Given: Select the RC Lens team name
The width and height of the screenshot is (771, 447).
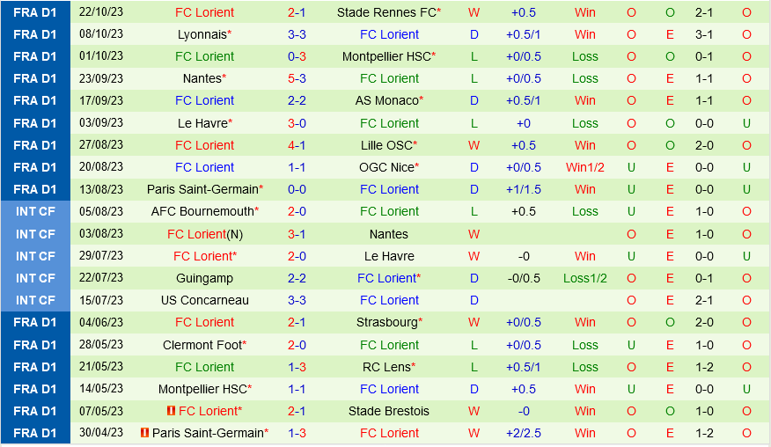Looking at the screenshot, I should click(386, 367).
